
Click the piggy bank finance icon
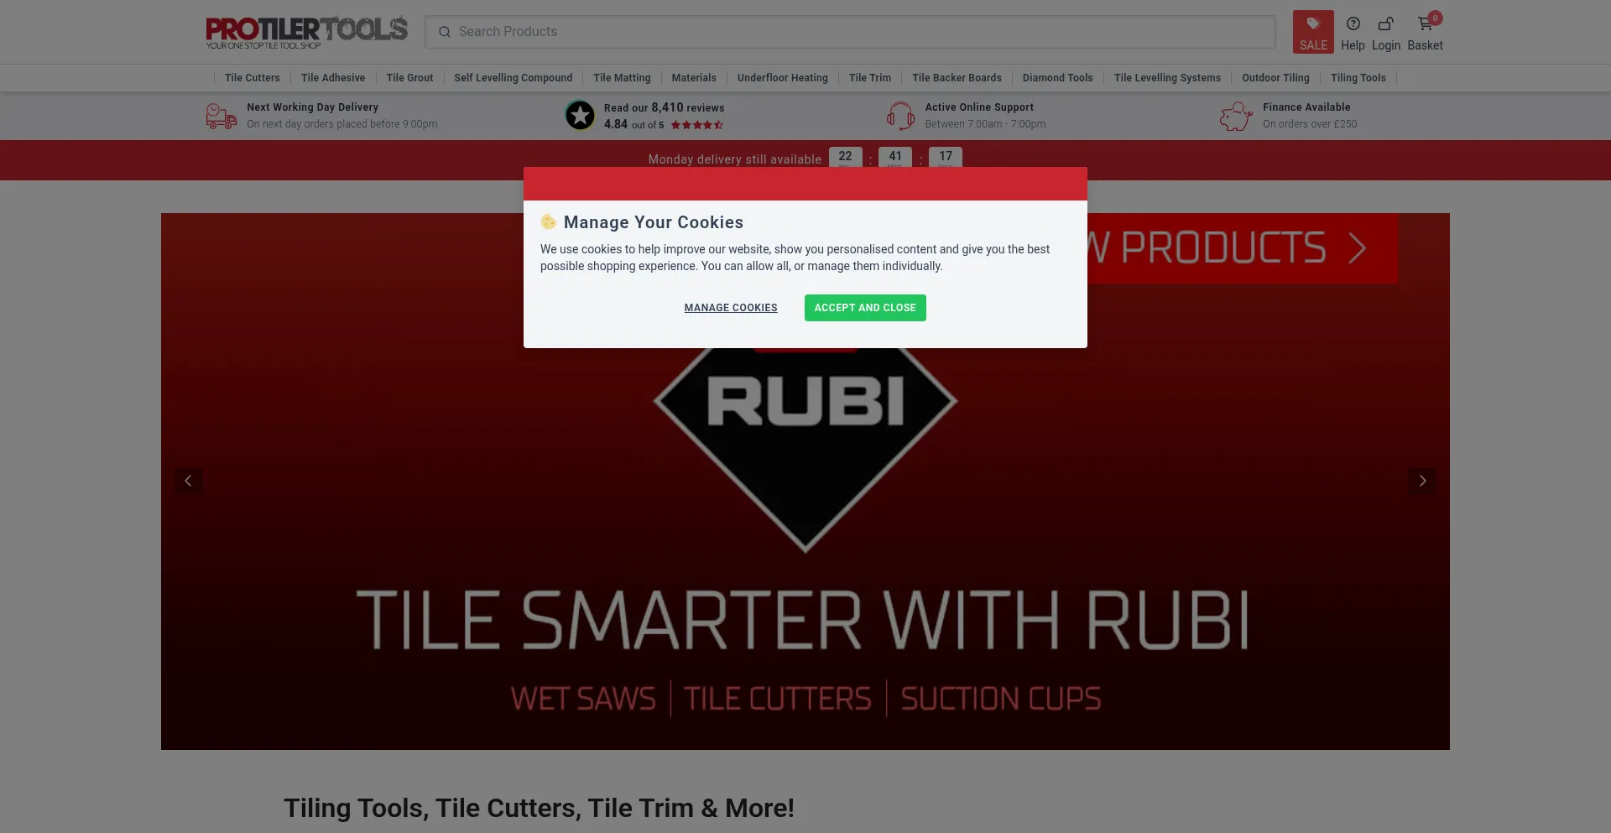(x=1235, y=116)
